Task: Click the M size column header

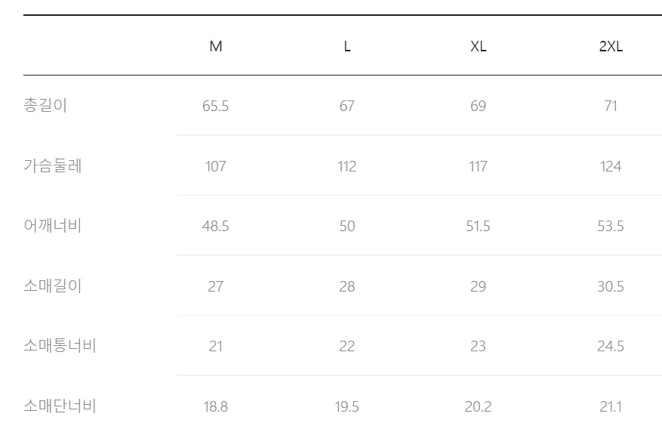Action: (216, 46)
